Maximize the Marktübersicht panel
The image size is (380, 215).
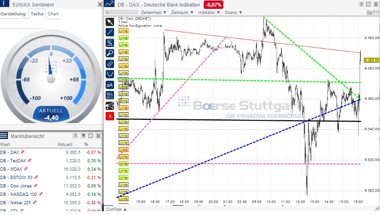(x=91, y=136)
